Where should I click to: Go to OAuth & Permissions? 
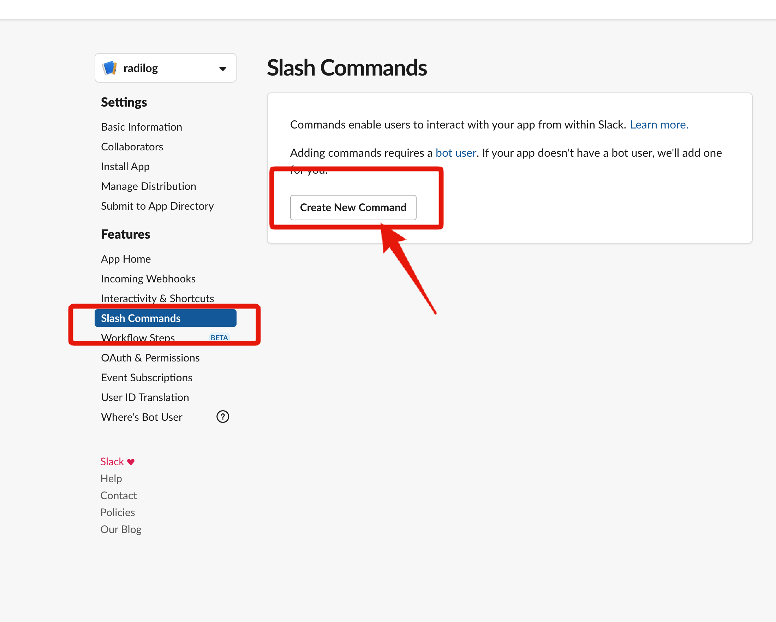pos(150,358)
